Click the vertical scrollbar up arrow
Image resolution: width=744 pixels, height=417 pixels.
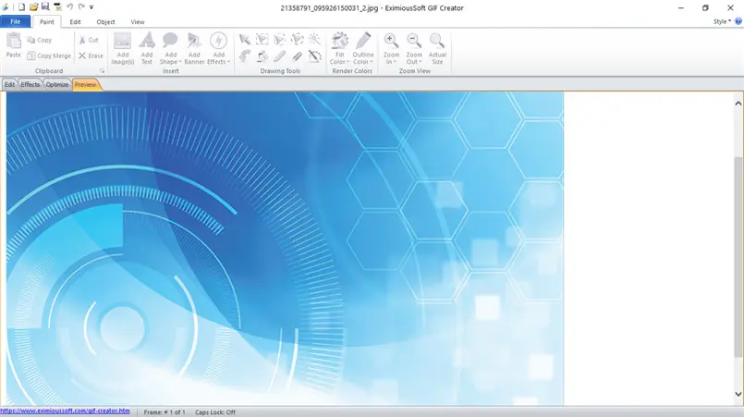pyautogui.click(x=738, y=103)
